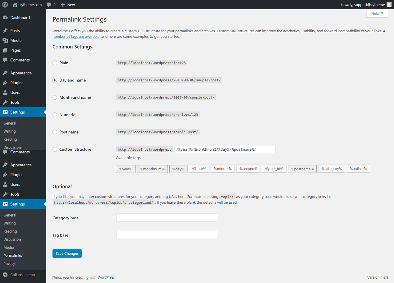
Task: Open the WordPress logo menu
Action: 5,5
